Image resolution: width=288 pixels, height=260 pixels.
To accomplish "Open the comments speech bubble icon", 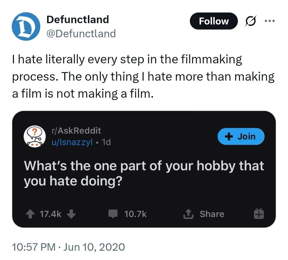I will pos(113,214).
